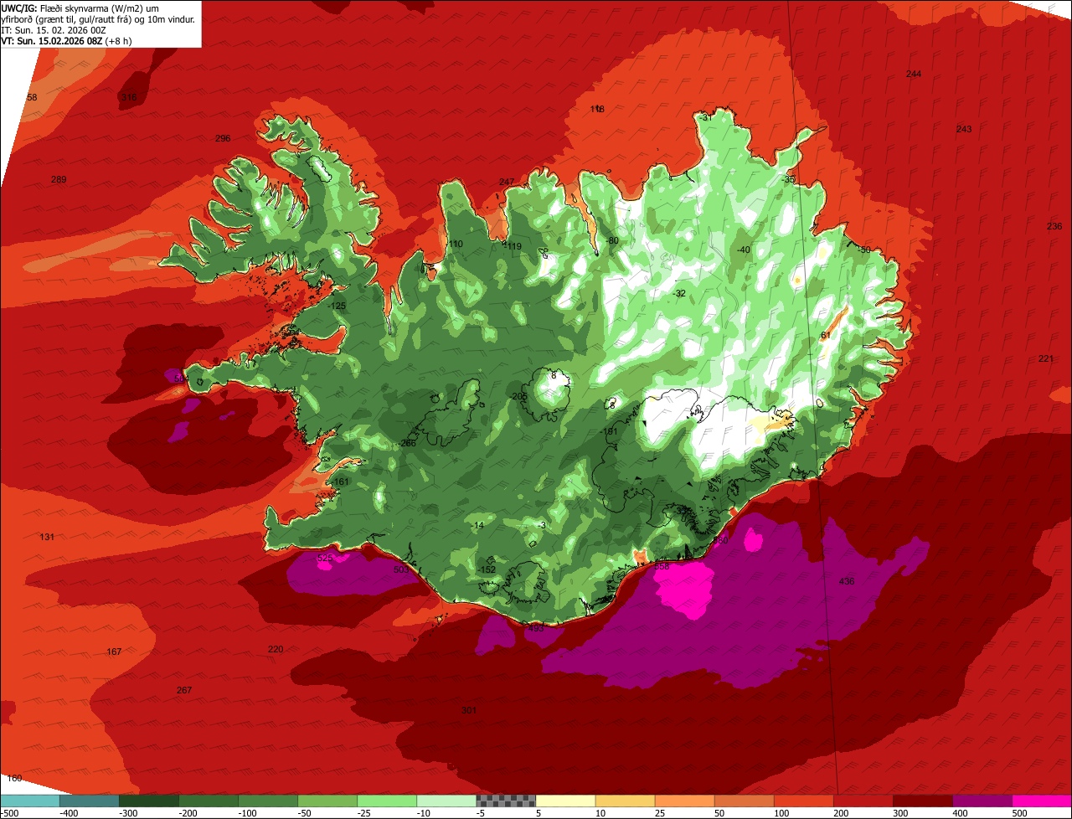Click the map value 267

pos(184,690)
